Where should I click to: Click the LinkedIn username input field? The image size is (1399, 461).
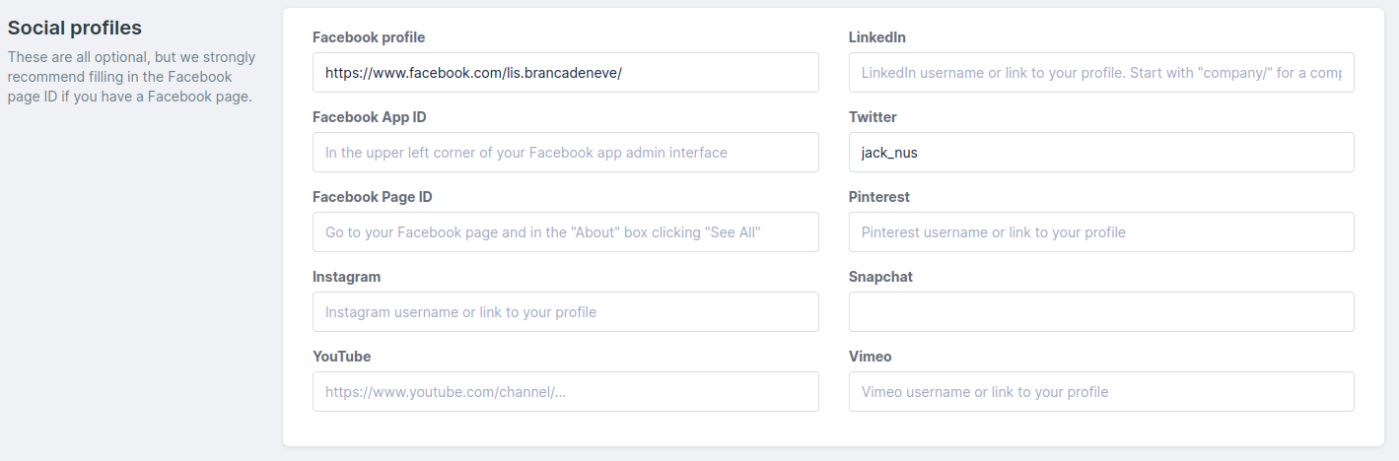(x=1101, y=73)
